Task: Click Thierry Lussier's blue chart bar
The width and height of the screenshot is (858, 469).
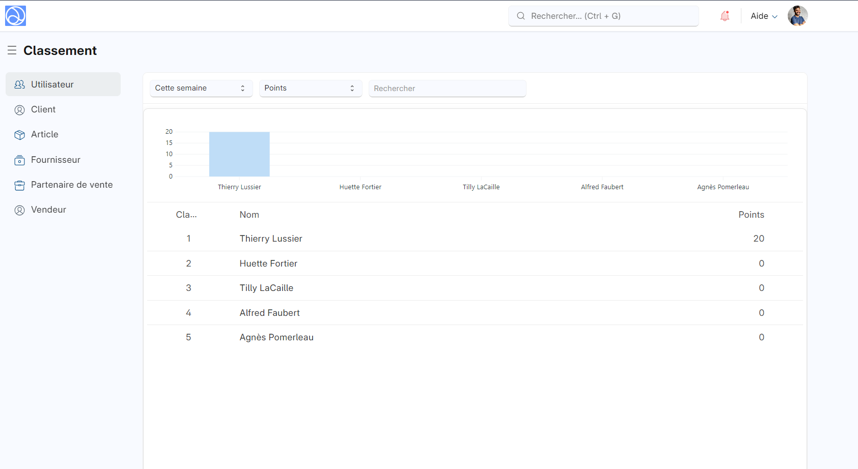Action: coord(239,154)
